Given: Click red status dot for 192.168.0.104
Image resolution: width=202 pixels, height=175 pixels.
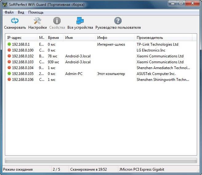Looking at the screenshot, I should click(9, 68).
